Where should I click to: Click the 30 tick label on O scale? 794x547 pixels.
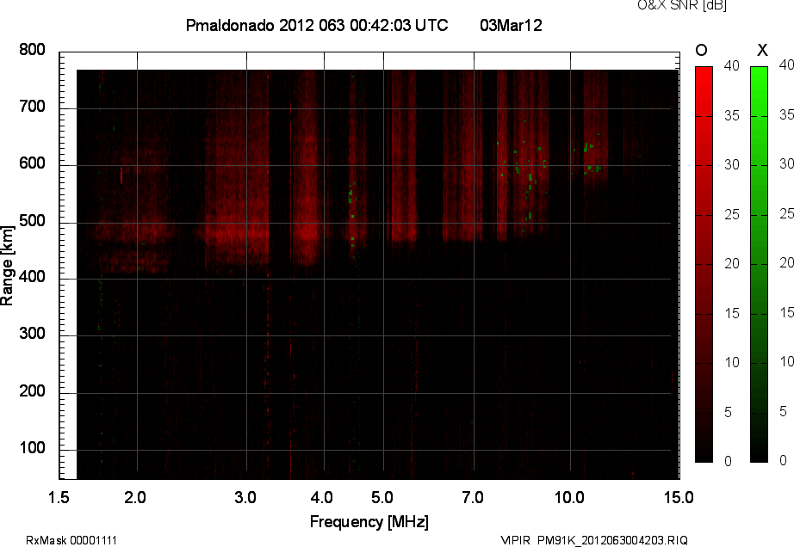tap(732, 165)
